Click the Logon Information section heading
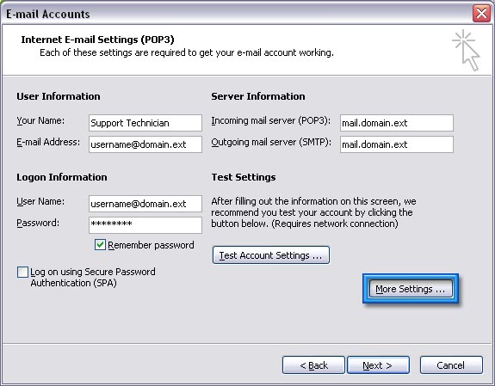495x386 pixels. point(62,177)
